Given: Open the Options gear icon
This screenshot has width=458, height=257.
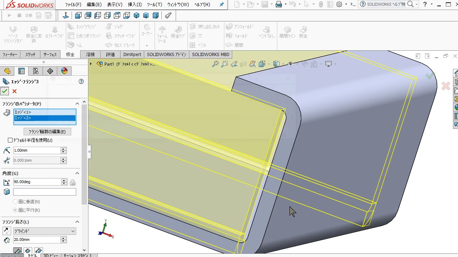Looking at the screenshot, I should click(339, 4).
